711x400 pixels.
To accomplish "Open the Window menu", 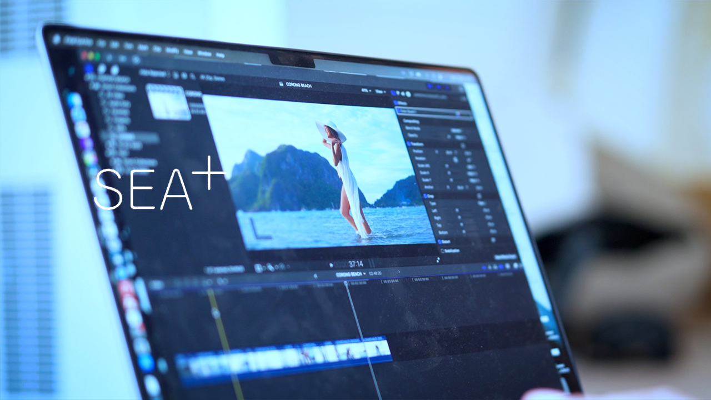I will click(x=203, y=54).
